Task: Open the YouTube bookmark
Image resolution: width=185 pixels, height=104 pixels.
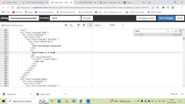Action: [x=17, y=12]
